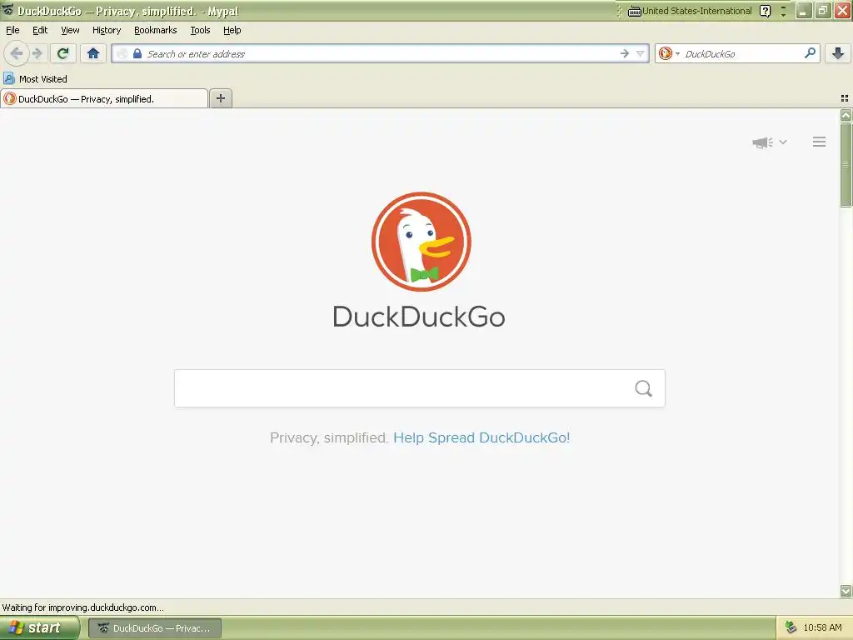
Task: Open the View menu
Action: click(70, 30)
